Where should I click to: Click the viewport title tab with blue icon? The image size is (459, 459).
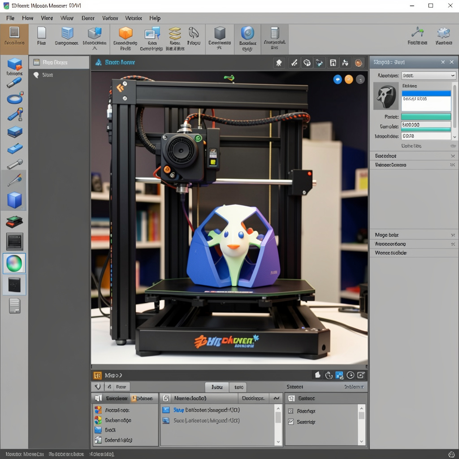115,62
